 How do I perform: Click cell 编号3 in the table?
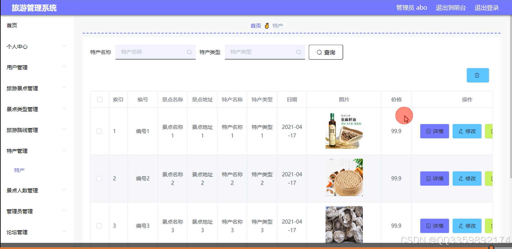(x=143, y=226)
